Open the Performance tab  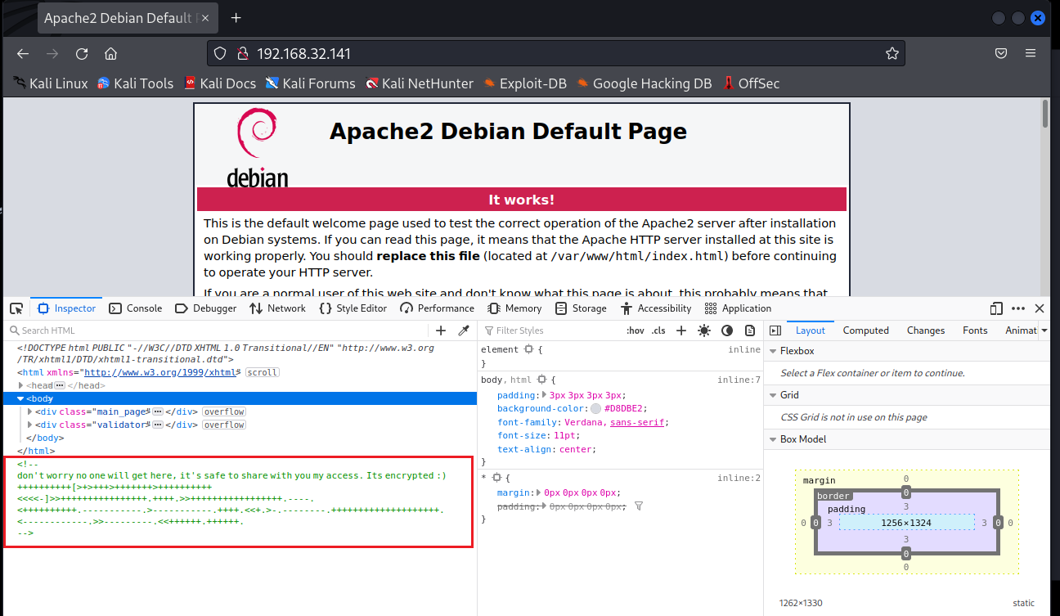tap(438, 308)
